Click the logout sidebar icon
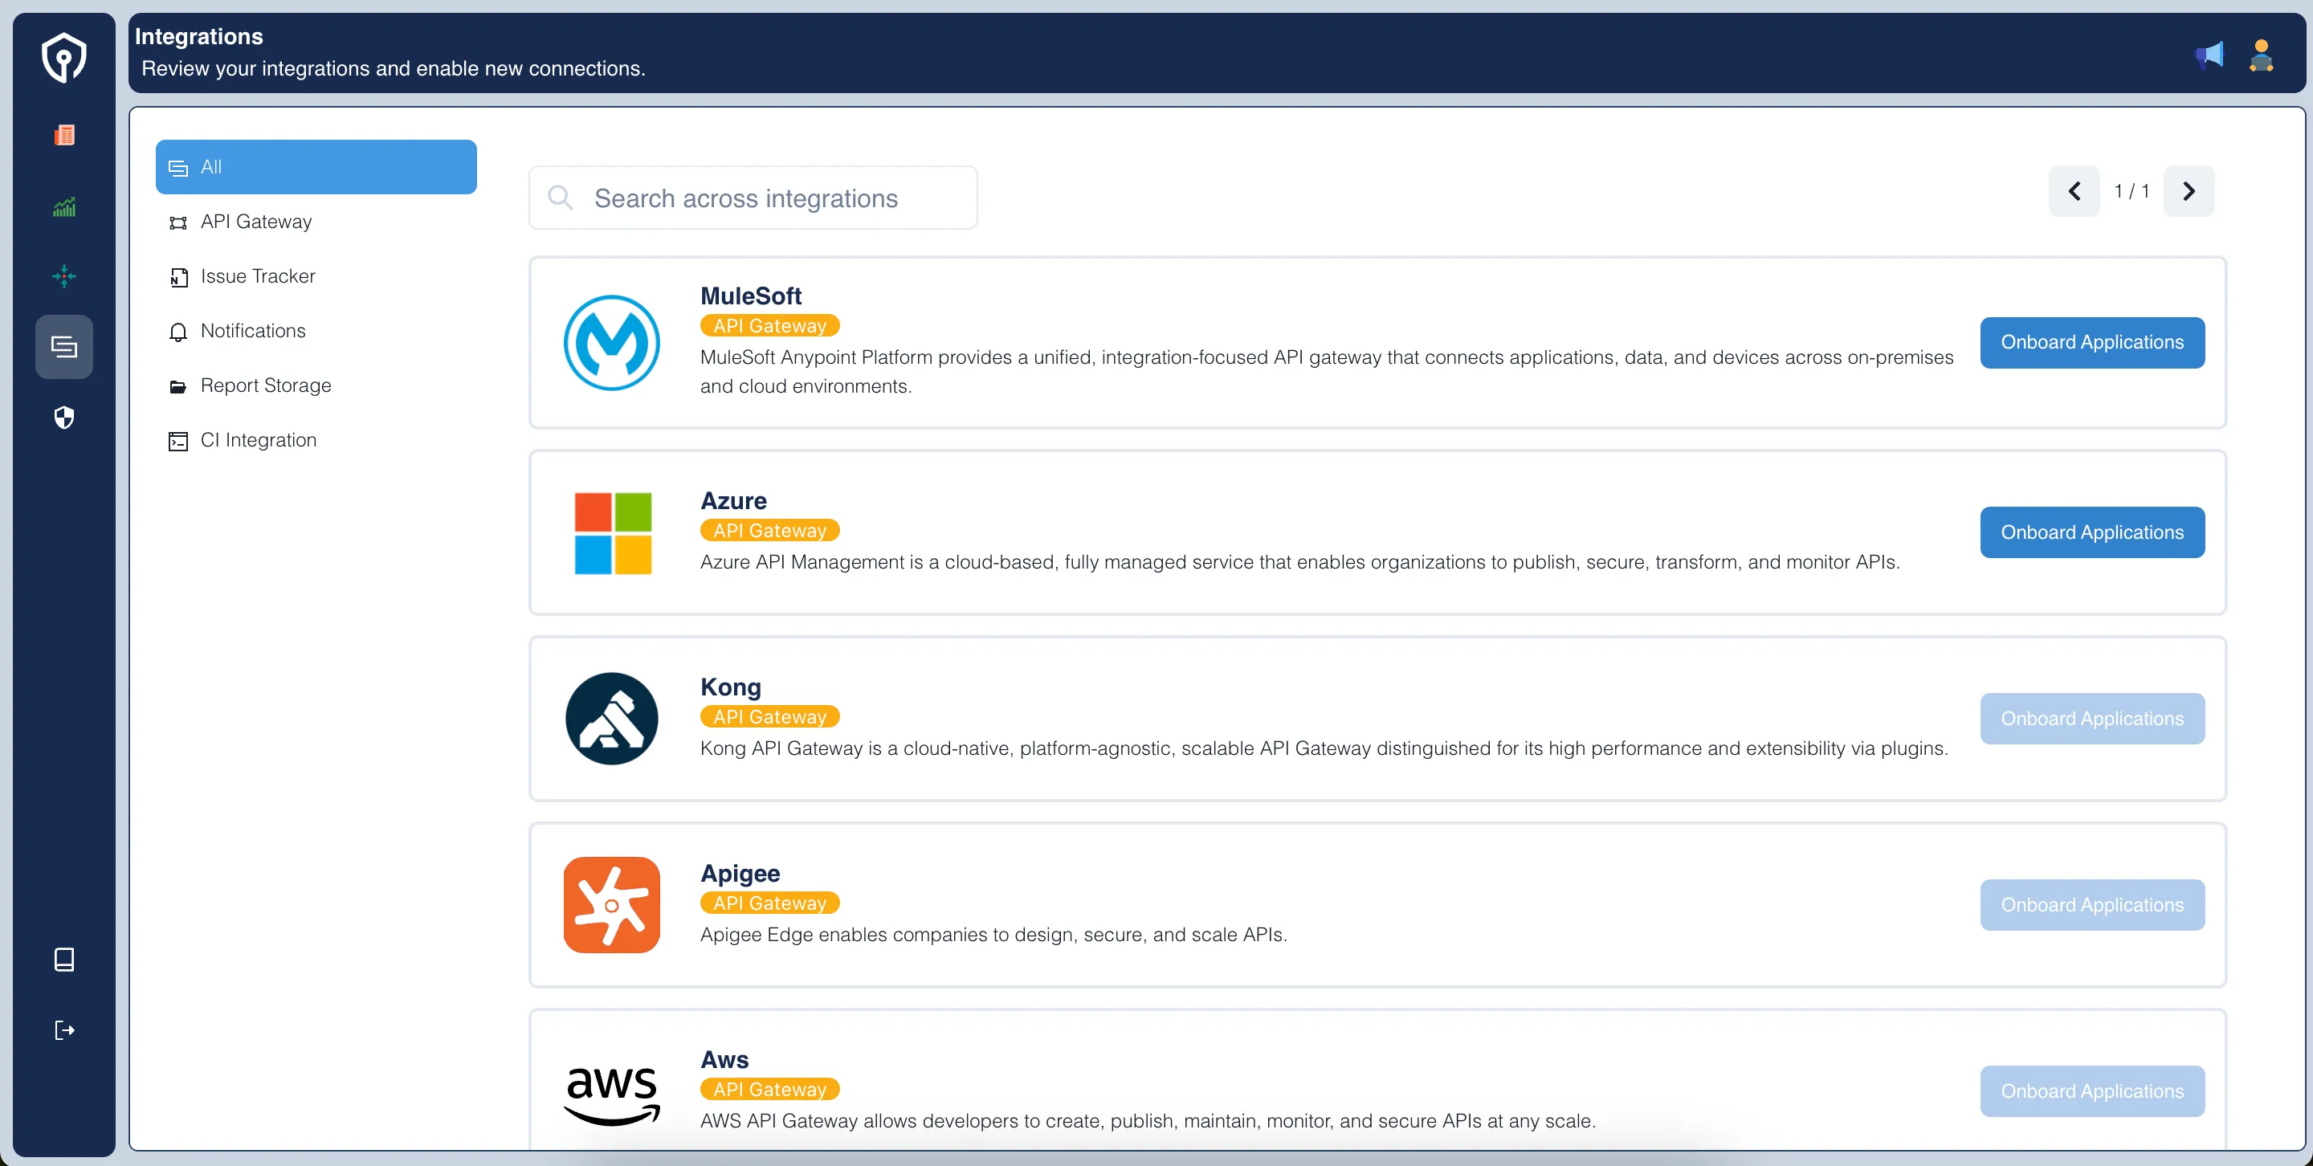 (x=63, y=1029)
